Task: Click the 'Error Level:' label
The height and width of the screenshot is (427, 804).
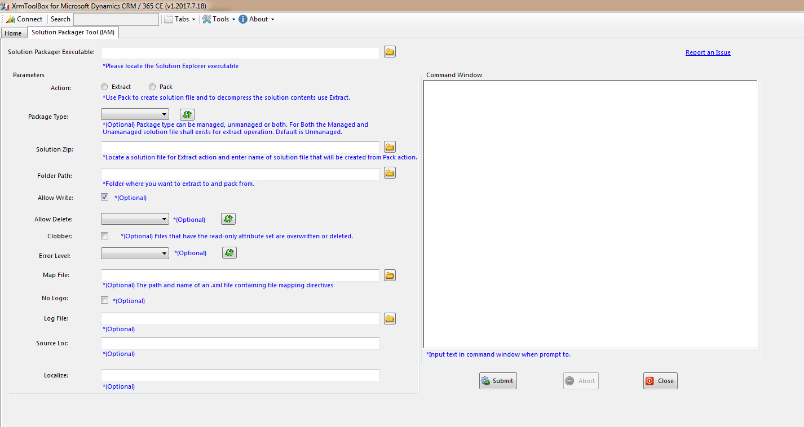Action: click(x=55, y=256)
